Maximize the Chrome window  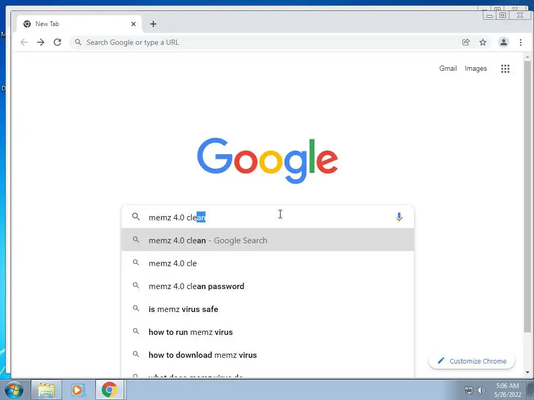[502, 15]
